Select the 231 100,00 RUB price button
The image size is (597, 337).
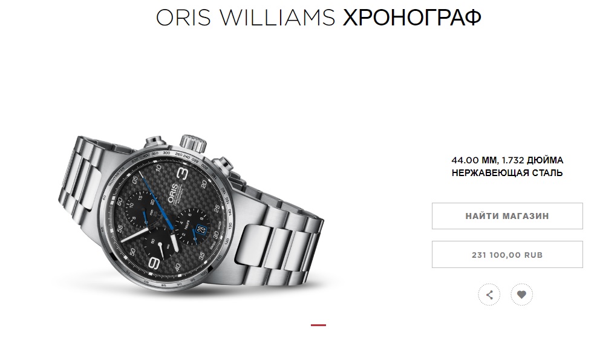coord(507,254)
